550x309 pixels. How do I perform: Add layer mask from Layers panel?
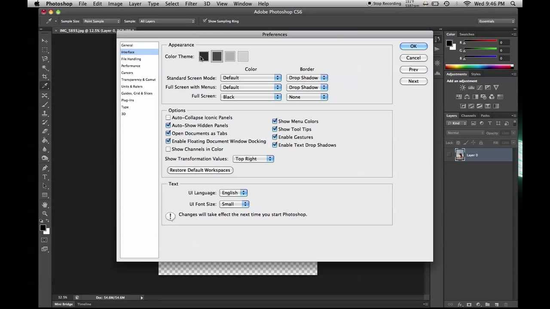(469, 304)
